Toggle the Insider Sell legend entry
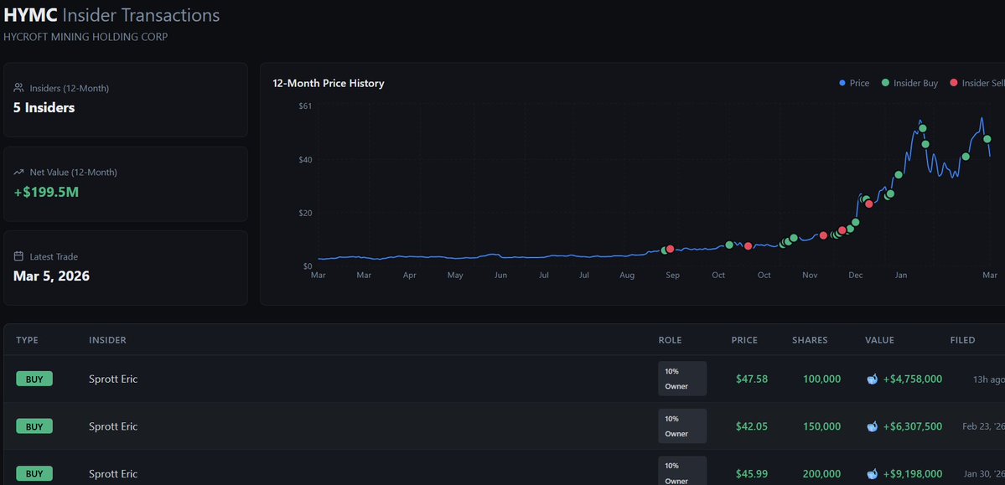The height and width of the screenshot is (485, 1005). [x=977, y=83]
